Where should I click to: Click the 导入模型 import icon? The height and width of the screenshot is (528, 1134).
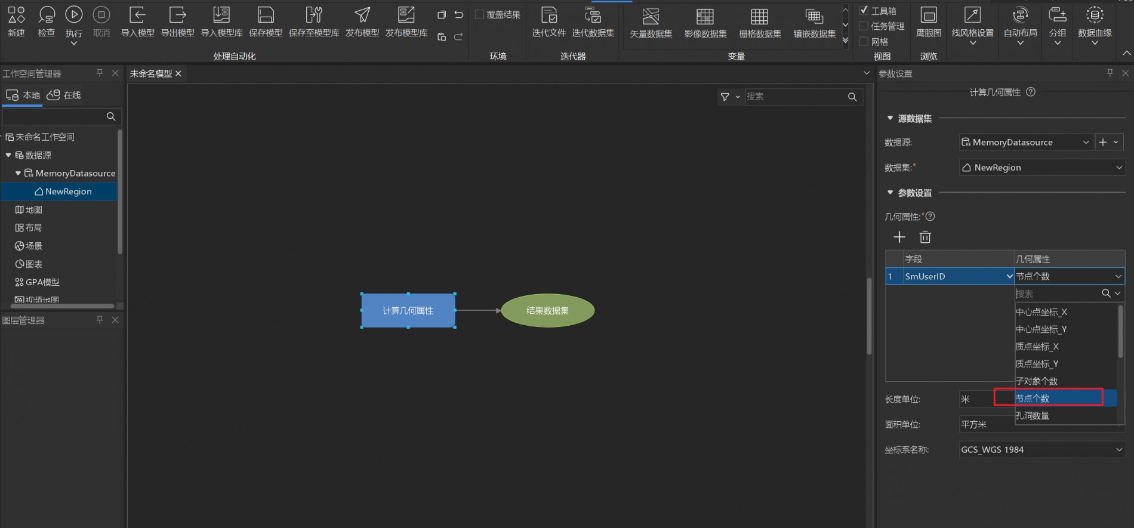pos(137,21)
